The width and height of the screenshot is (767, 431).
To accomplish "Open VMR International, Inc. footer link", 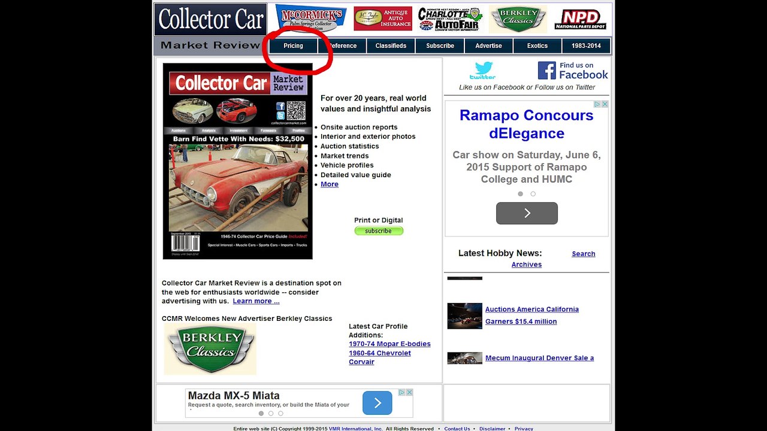I will pyautogui.click(x=356, y=429).
